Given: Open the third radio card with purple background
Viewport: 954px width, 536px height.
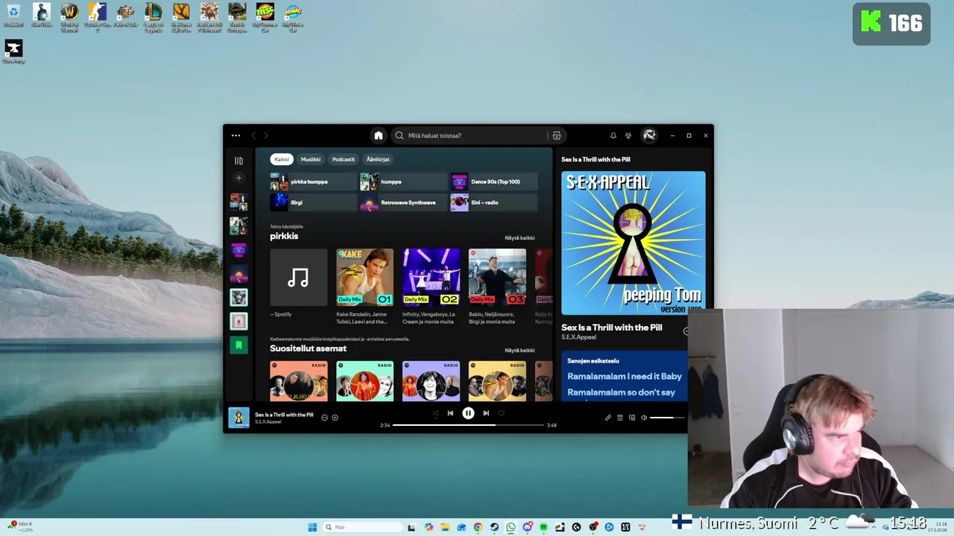Looking at the screenshot, I should [x=431, y=381].
